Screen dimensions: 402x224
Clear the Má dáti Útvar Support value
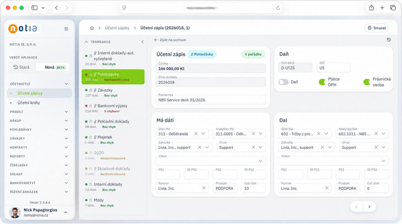tap(253, 147)
